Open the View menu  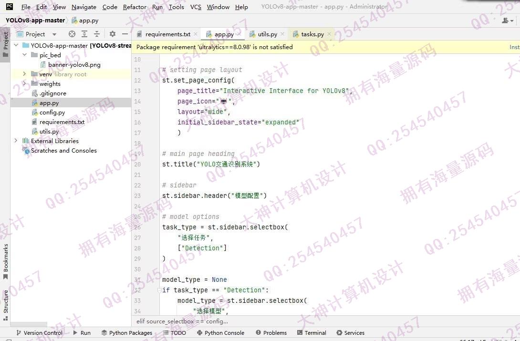click(x=59, y=7)
